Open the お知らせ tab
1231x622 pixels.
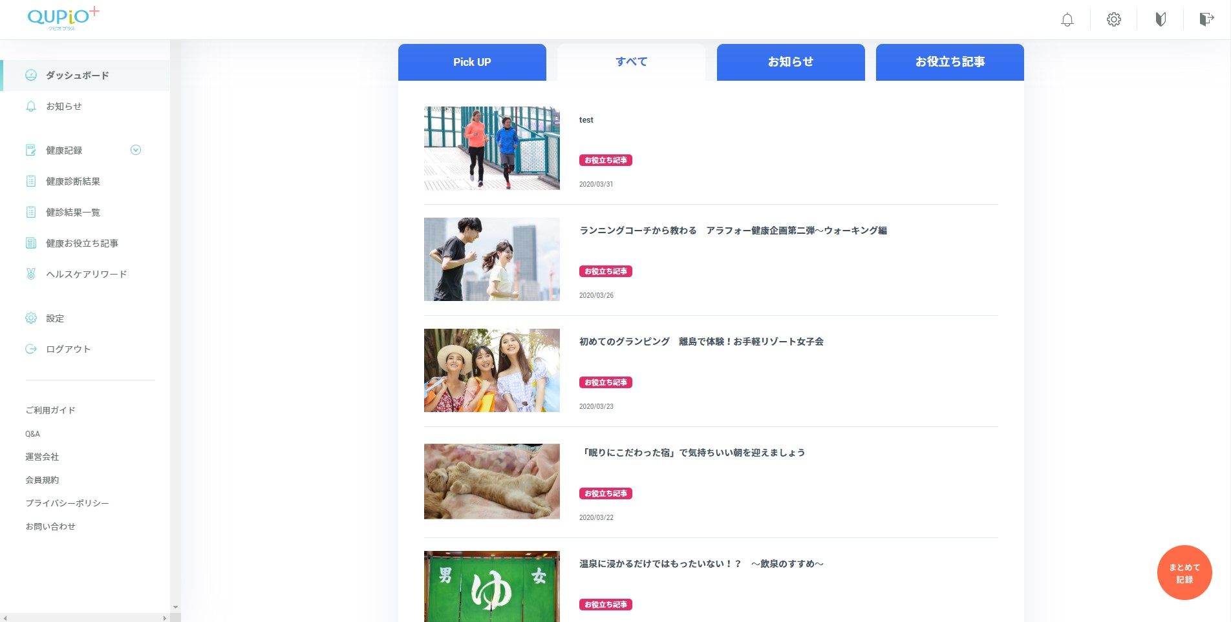(790, 62)
